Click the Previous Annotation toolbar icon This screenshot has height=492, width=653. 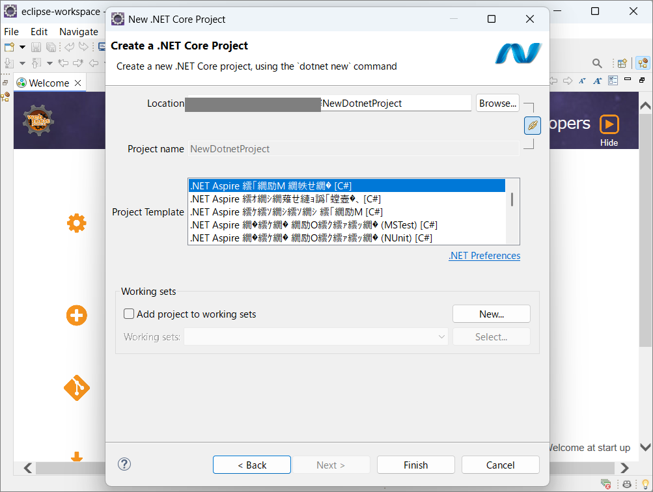pos(36,63)
